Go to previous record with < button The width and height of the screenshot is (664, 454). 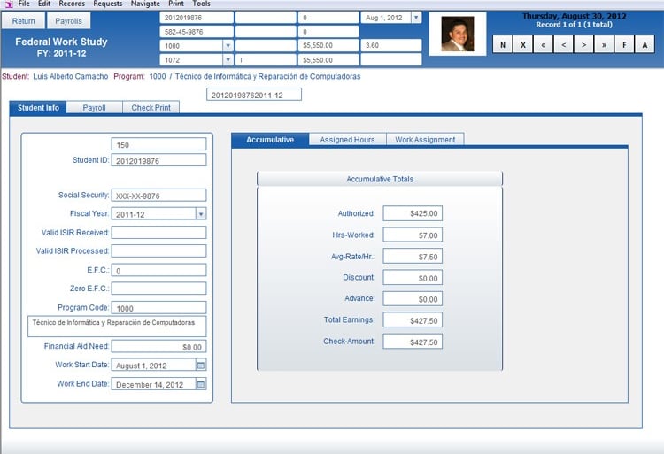click(x=564, y=44)
